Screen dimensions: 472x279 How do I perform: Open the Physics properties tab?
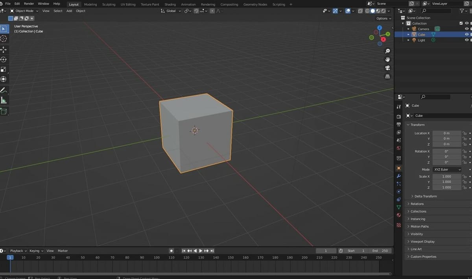click(x=398, y=192)
